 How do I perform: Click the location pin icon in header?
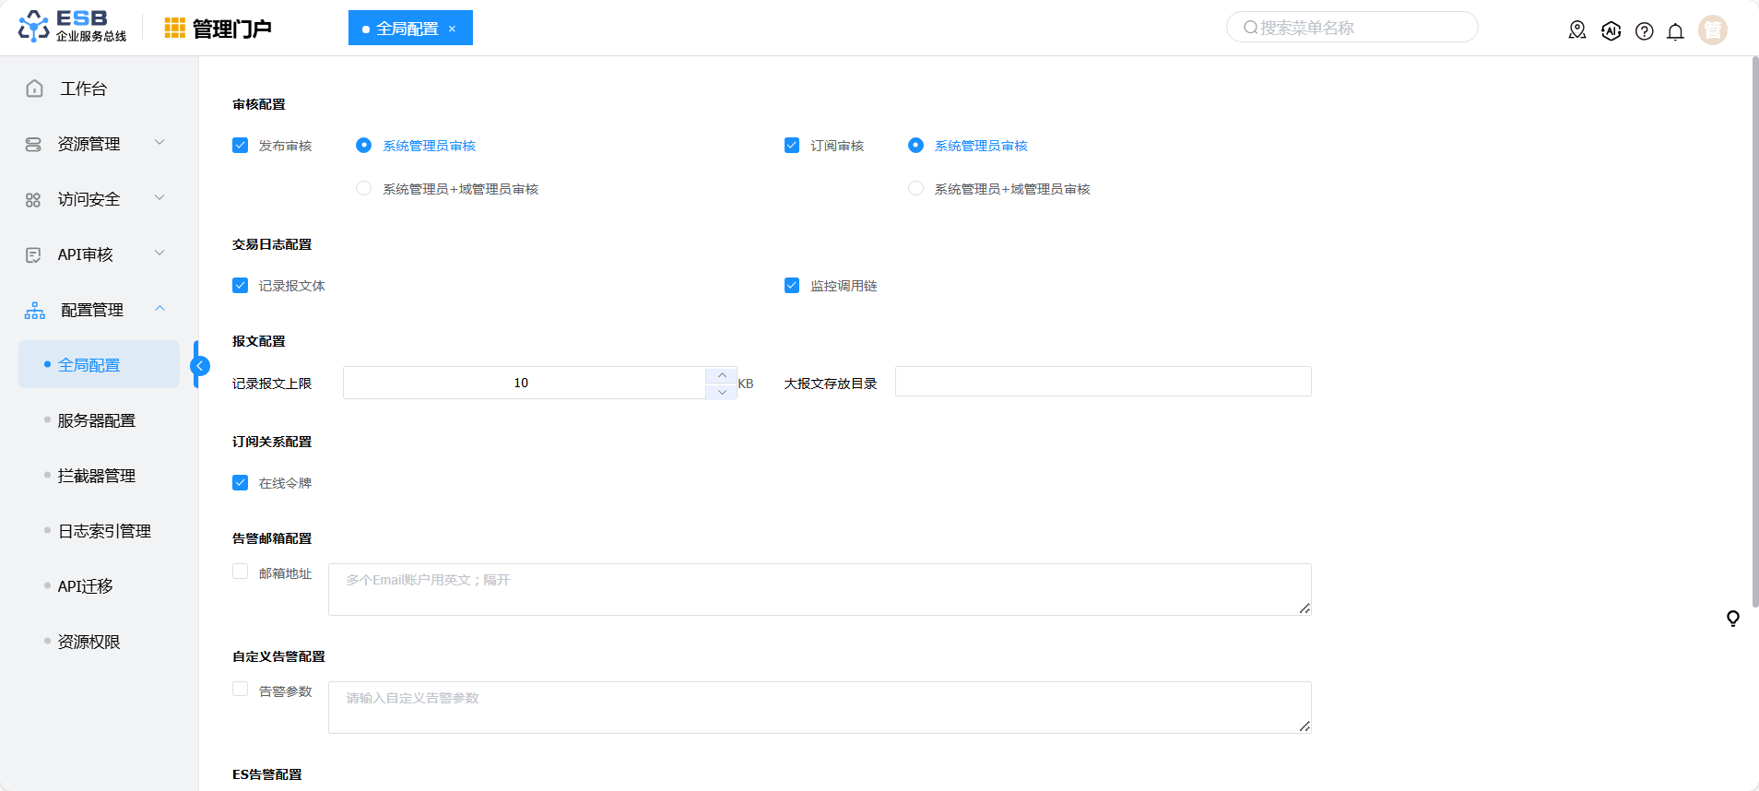(1577, 30)
